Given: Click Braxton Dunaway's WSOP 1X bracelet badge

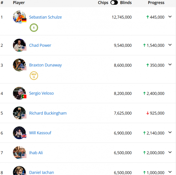Looking at the screenshot, I should [x=34, y=76].
